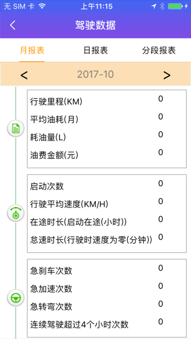
Task: Tap the battery indicator icon
Action: [x=175, y=6]
